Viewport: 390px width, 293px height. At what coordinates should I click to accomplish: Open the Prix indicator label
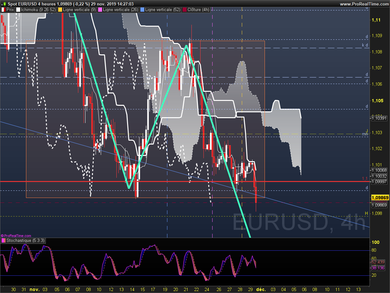click(10, 10)
